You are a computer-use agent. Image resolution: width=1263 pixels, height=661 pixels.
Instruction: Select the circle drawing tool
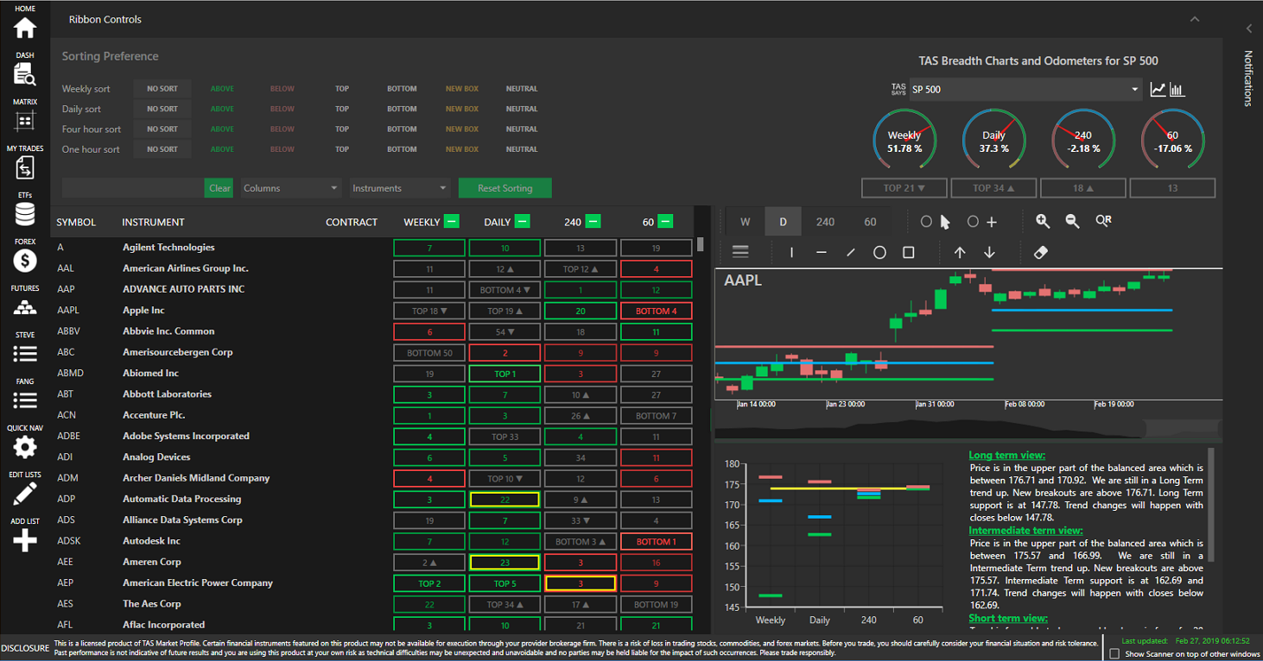(x=879, y=253)
